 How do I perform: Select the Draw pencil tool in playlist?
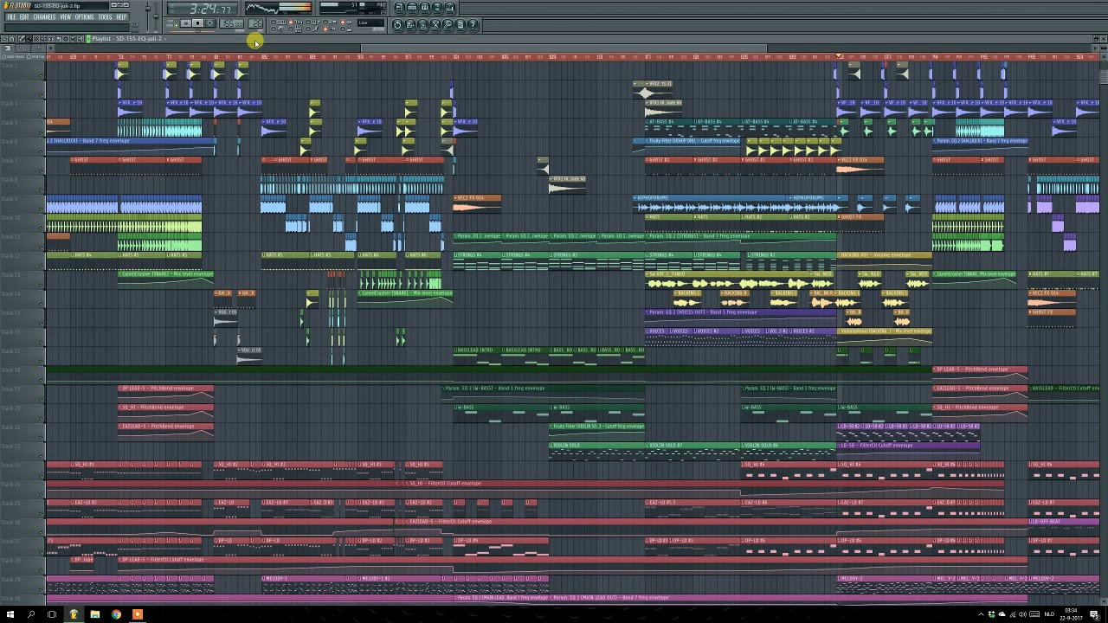[22, 39]
